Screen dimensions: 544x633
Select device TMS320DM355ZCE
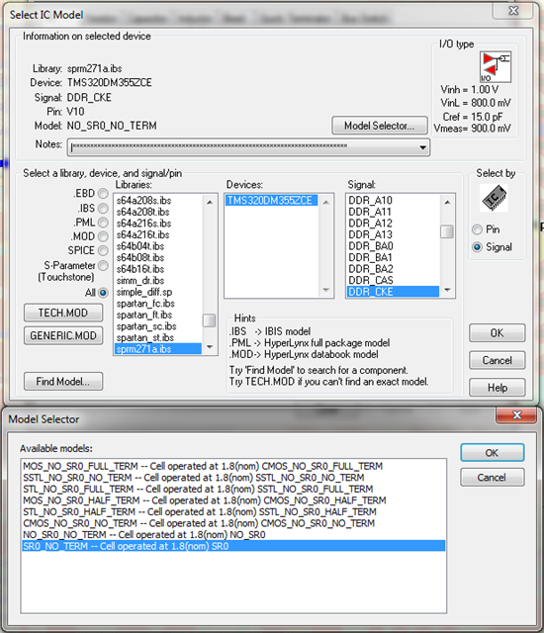tap(272, 200)
